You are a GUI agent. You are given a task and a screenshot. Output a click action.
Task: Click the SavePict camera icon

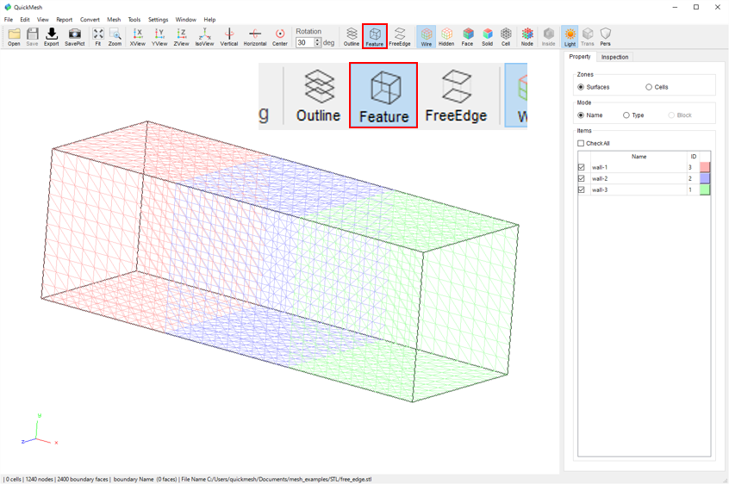tap(74, 37)
